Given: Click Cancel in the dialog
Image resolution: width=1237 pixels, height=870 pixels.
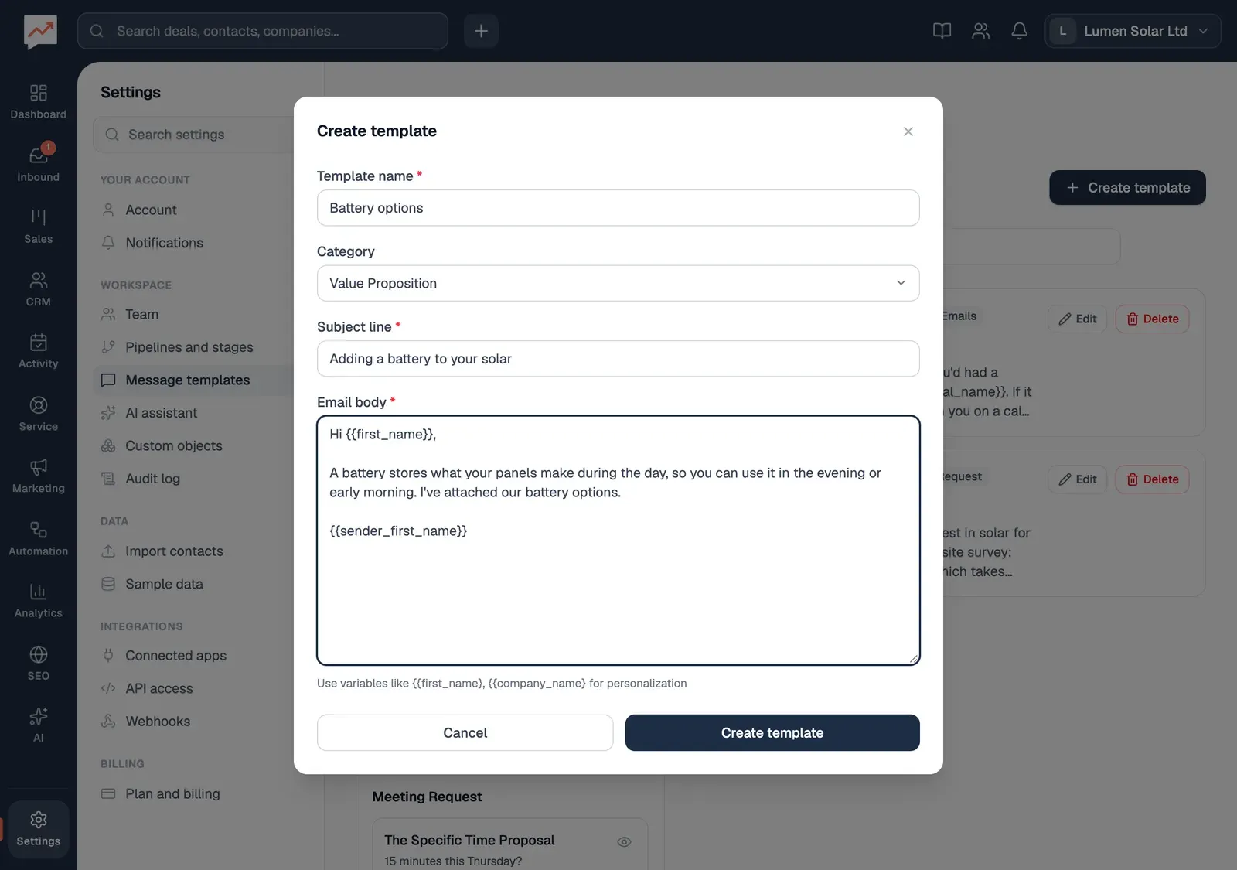Looking at the screenshot, I should click(x=465, y=732).
